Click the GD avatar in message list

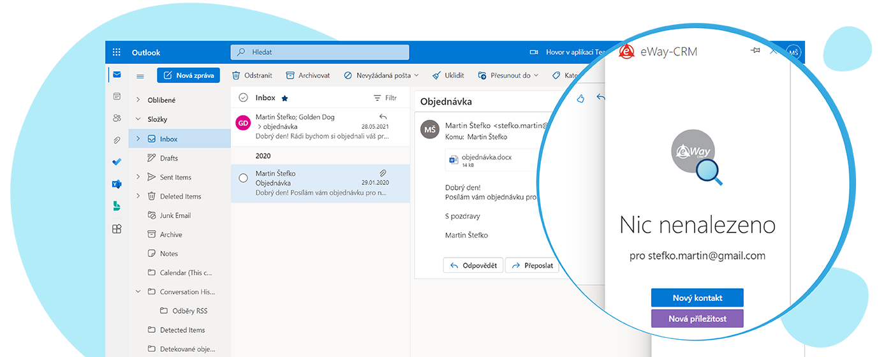point(243,122)
